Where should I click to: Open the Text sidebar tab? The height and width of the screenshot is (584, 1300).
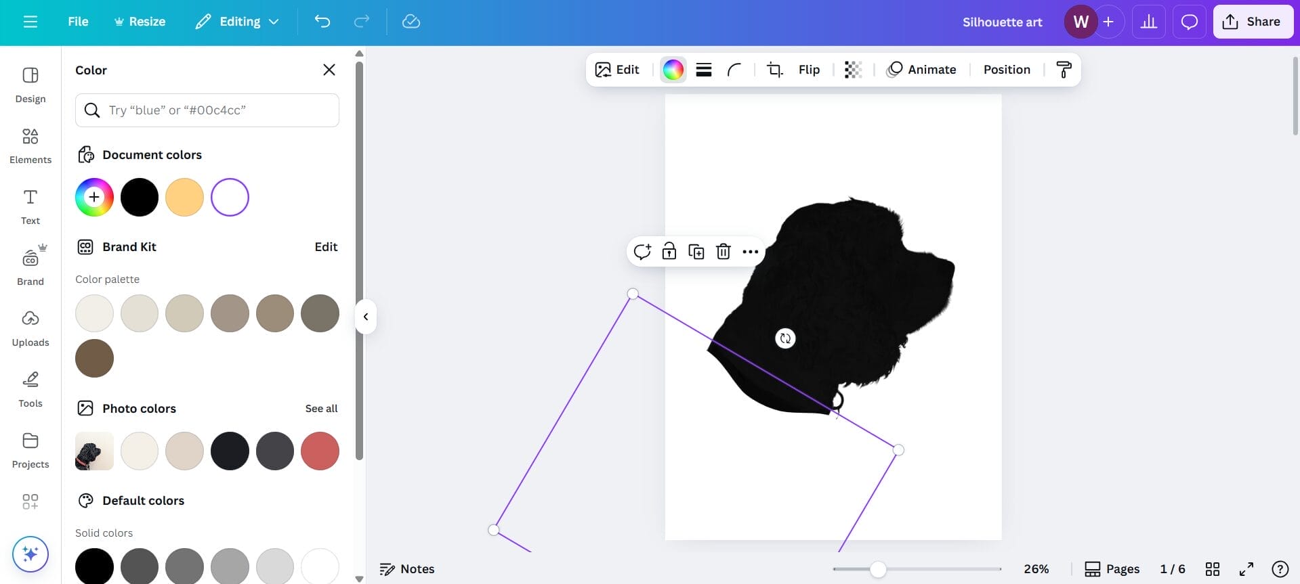(x=30, y=207)
